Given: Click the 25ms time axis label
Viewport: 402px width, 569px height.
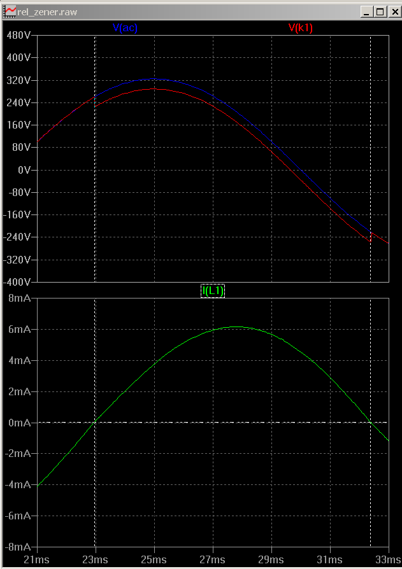Looking at the screenshot, I should pyautogui.click(x=154, y=559).
